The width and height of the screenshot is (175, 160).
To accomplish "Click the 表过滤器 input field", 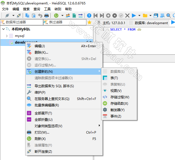I will pyautogui.click(x=65, y=22).
